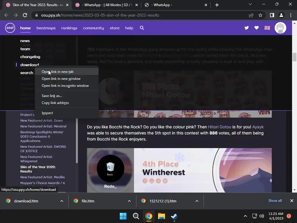
Task: Open a new tab with the plus button
Action: click(x=217, y=5)
